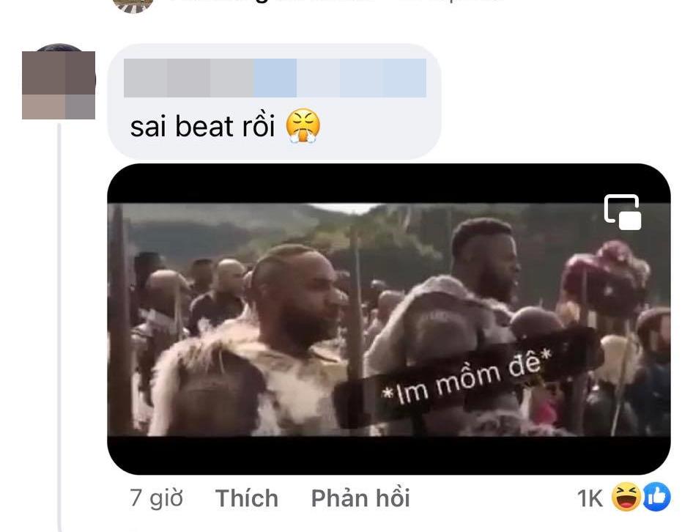This screenshot has width=693, height=532.
Task: Open the partially visible avatar at the top
Action: [133, 5]
